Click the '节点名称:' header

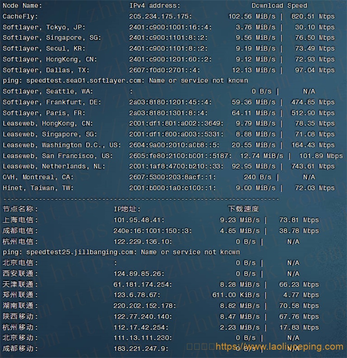[20, 209]
